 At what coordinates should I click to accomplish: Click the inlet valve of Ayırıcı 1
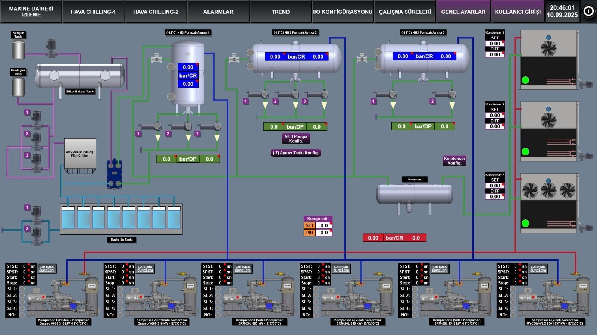[156, 58]
